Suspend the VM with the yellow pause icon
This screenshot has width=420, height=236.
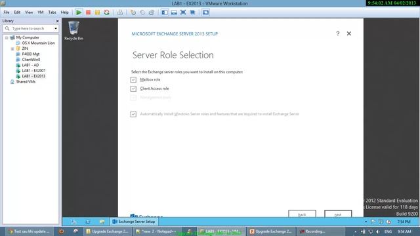[98, 12]
